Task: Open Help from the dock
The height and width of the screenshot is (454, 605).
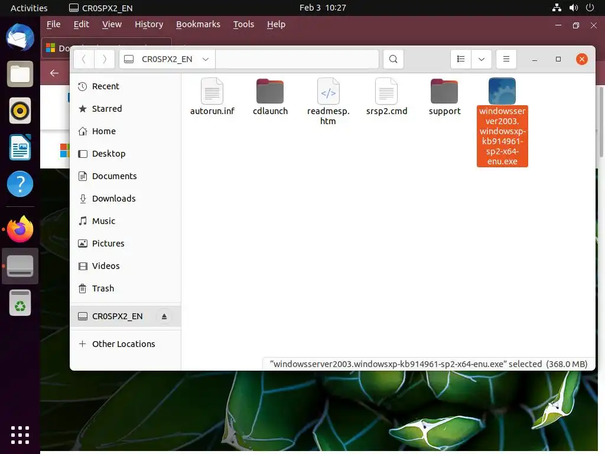Action: pos(20,184)
